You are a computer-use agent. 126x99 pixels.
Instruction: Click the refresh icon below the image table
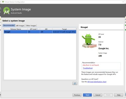[x=75, y=83]
